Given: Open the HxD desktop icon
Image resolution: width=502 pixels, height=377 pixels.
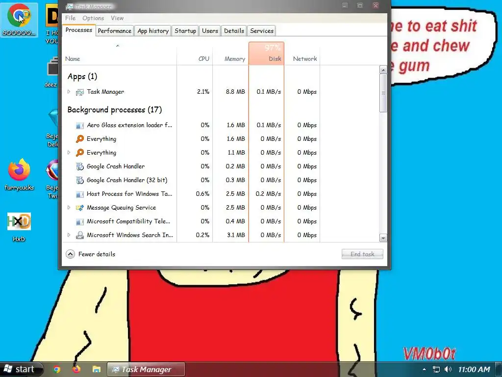Looking at the screenshot, I should [x=19, y=221].
